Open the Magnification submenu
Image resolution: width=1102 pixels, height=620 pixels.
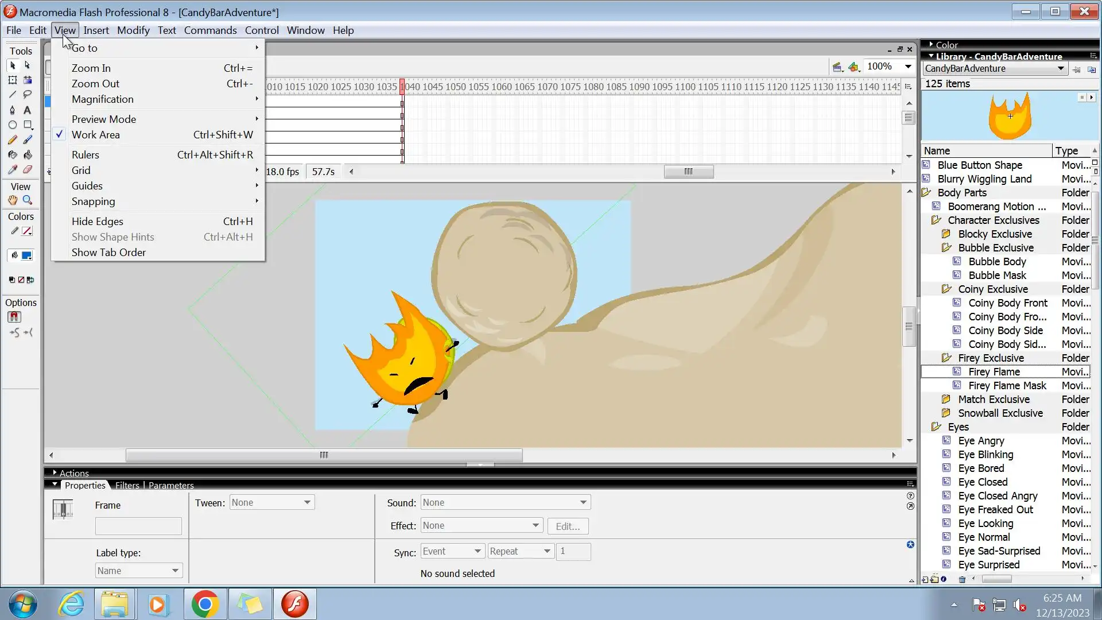tap(103, 99)
